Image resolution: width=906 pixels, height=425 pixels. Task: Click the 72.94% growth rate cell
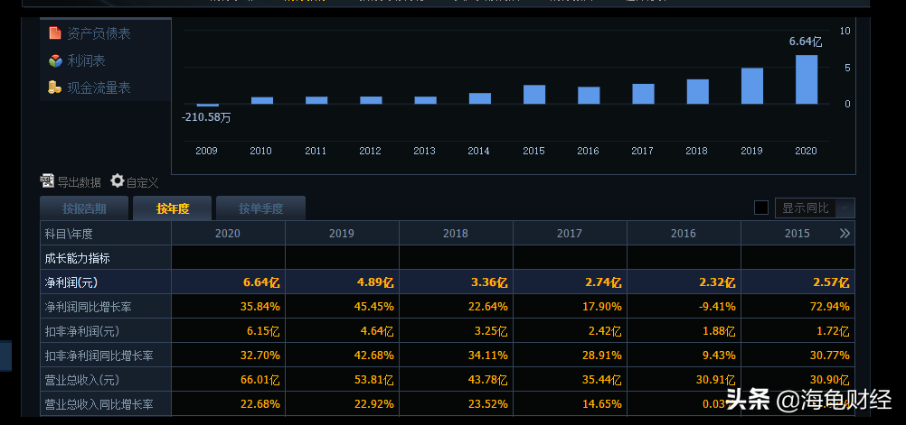(x=797, y=307)
